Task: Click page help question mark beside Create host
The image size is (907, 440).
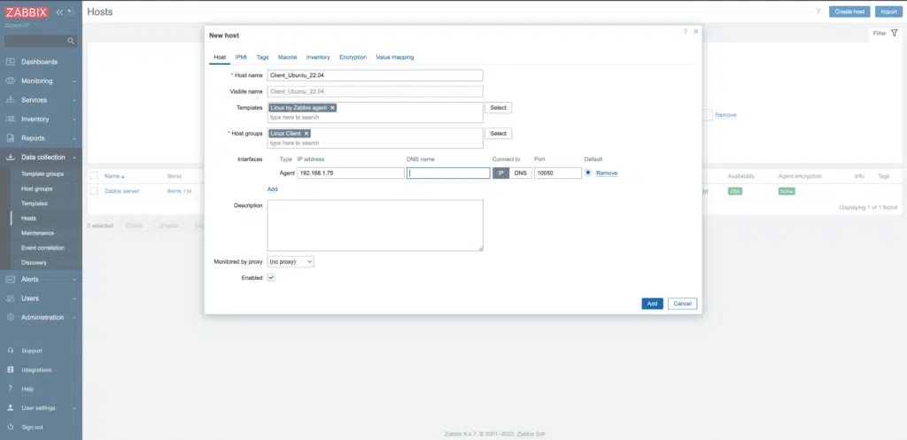Action: tap(818, 12)
